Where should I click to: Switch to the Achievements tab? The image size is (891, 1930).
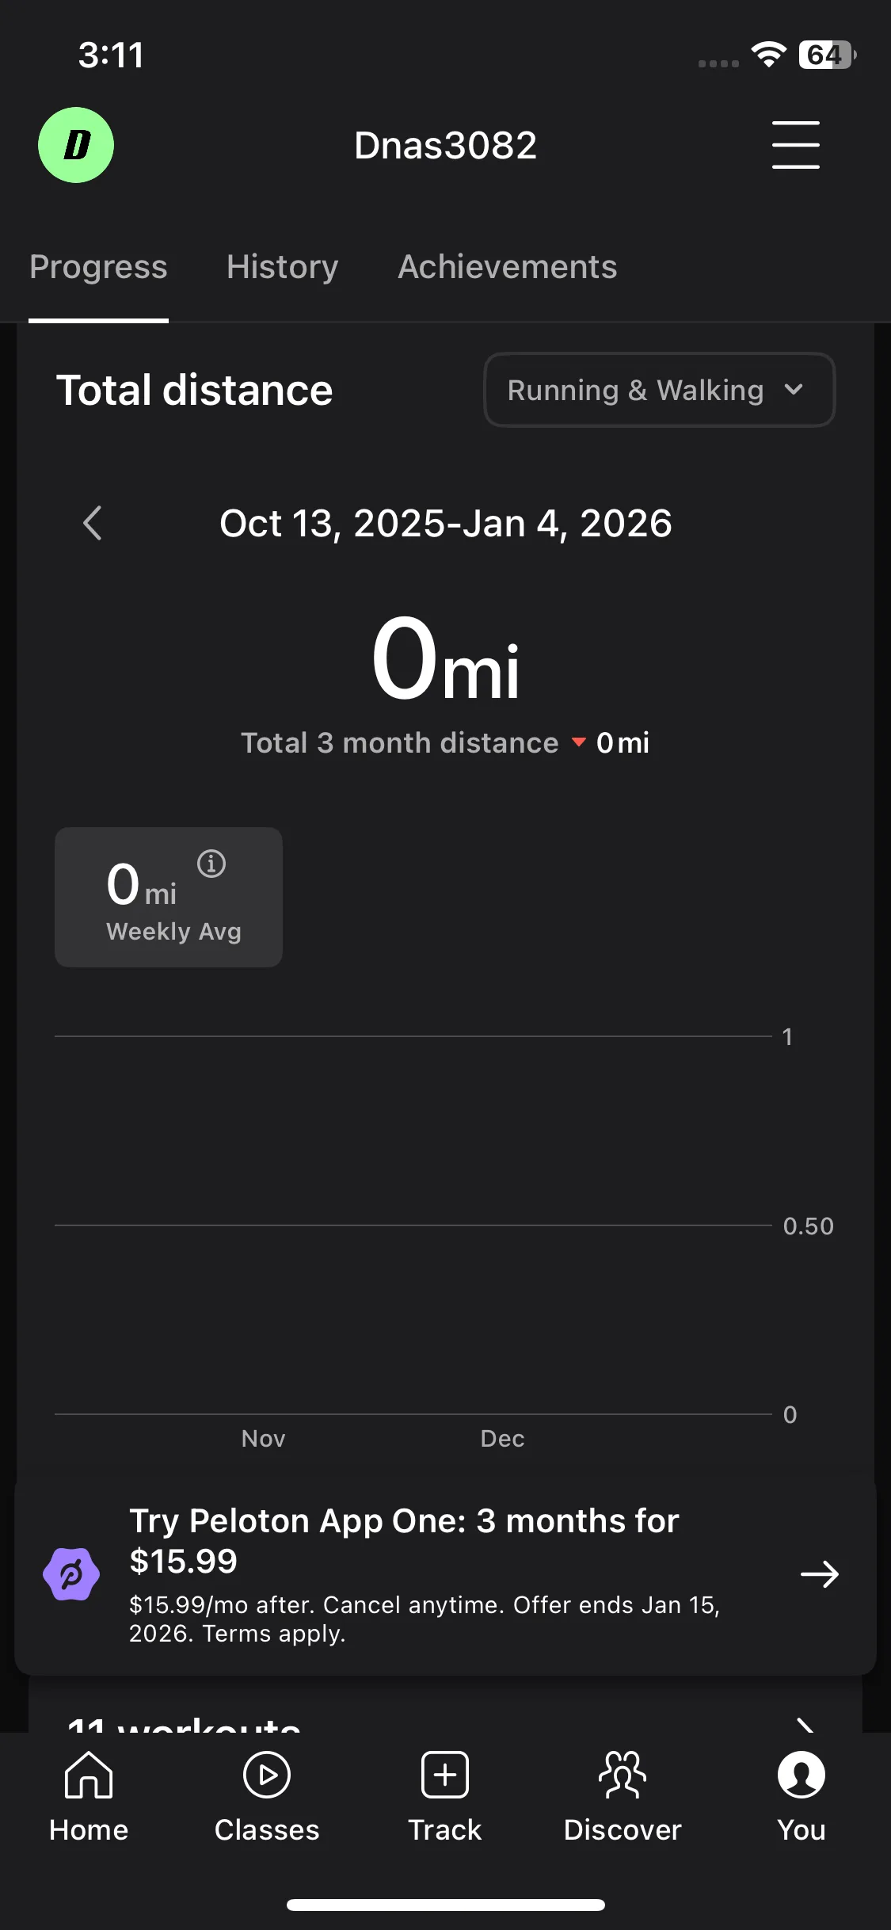(508, 267)
